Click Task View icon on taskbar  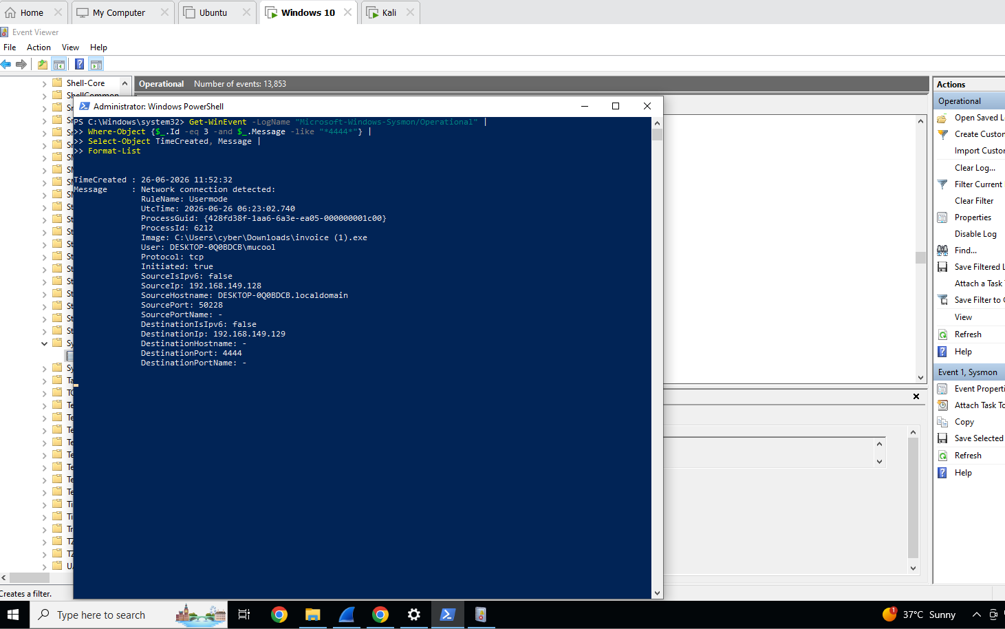(x=244, y=615)
